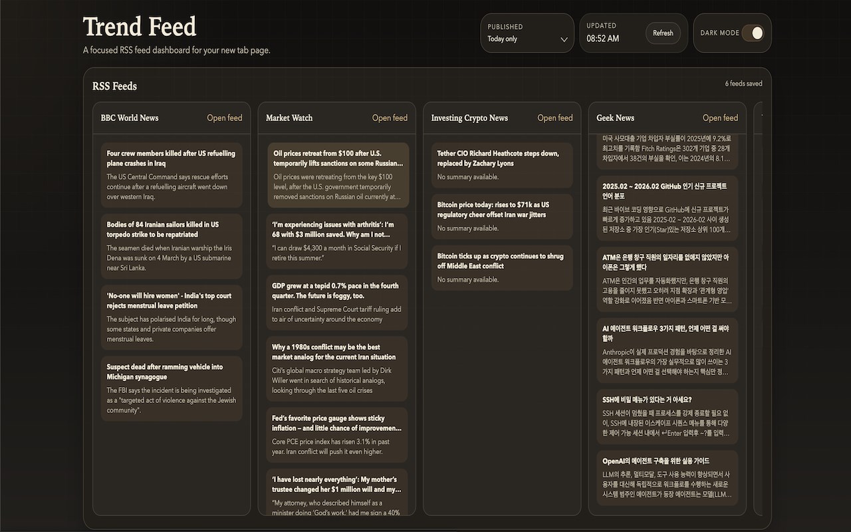Open 'I have lost nearly everything' trustee article

tap(337, 491)
